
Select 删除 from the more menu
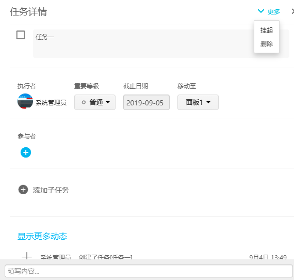click(x=267, y=43)
